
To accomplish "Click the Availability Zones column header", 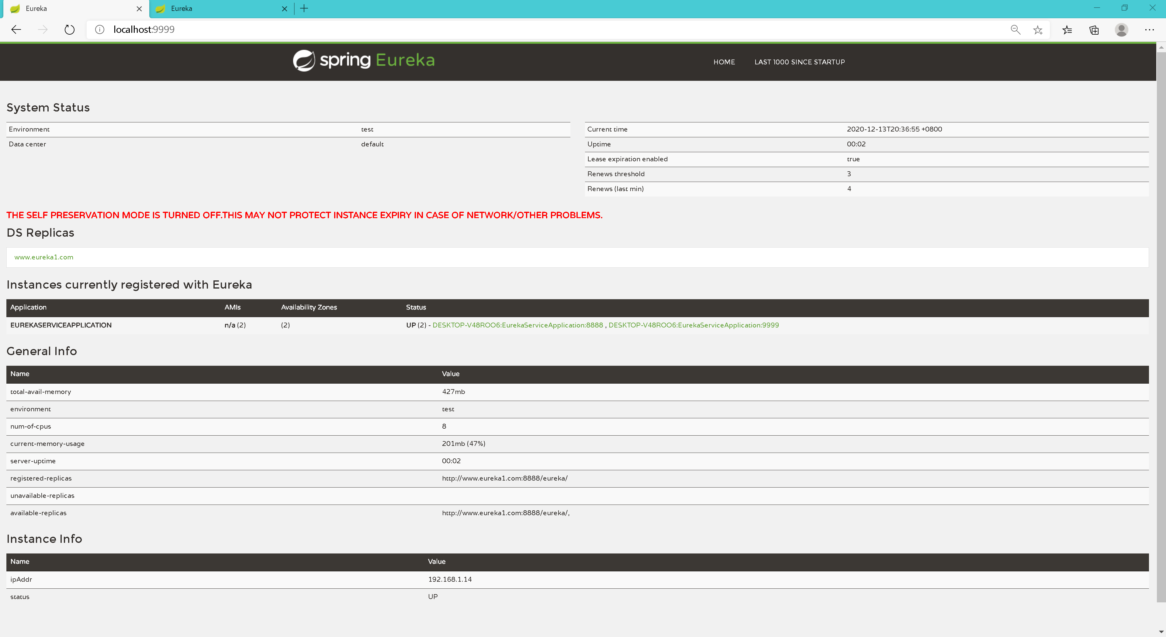I will click(x=309, y=307).
